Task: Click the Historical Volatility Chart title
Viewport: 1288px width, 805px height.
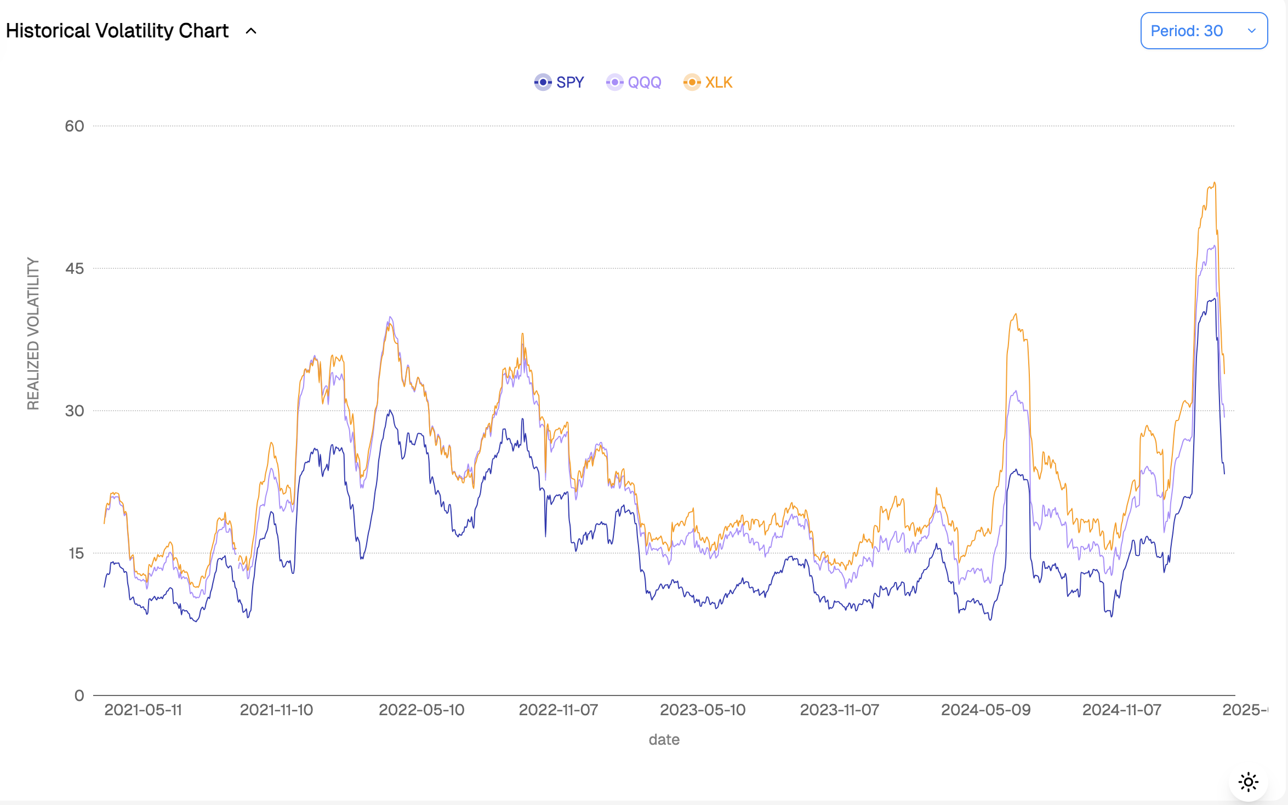Action: click(117, 31)
